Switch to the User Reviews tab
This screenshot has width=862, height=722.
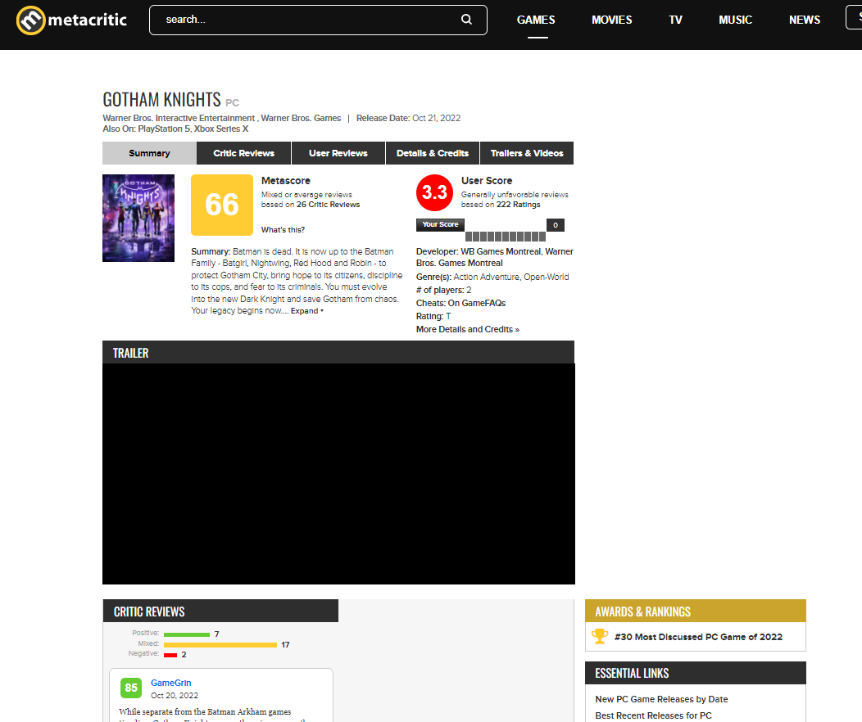[338, 153]
